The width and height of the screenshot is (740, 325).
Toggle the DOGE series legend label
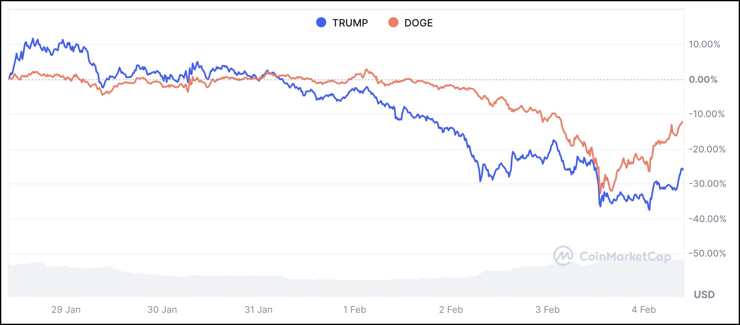418,23
